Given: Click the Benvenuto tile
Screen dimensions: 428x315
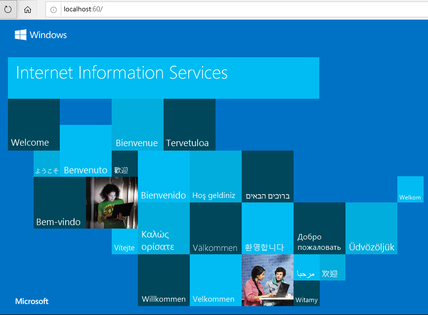Looking at the screenshot, I should click(86, 151).
